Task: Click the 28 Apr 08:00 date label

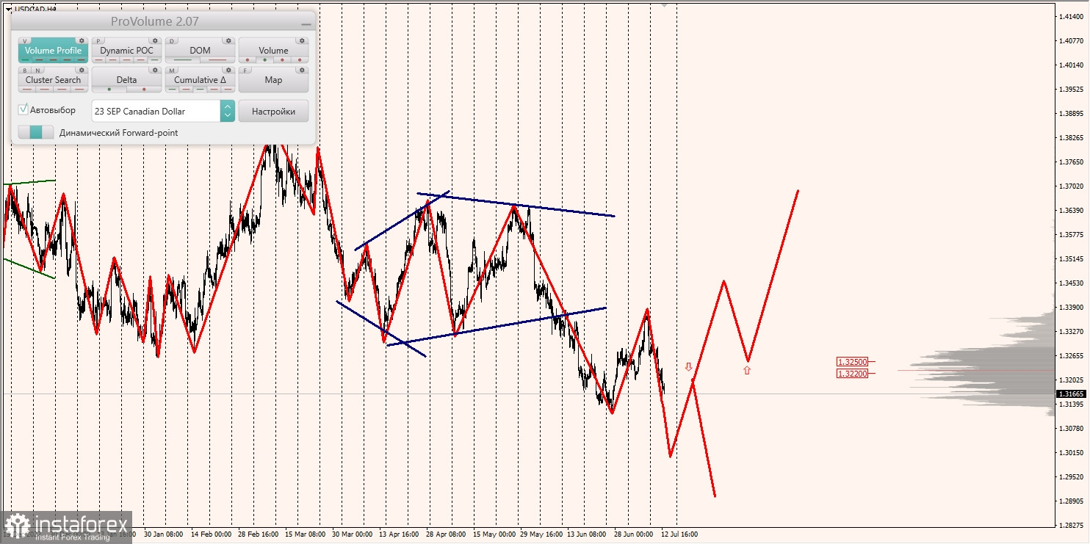Action: [x=447, y=534]
